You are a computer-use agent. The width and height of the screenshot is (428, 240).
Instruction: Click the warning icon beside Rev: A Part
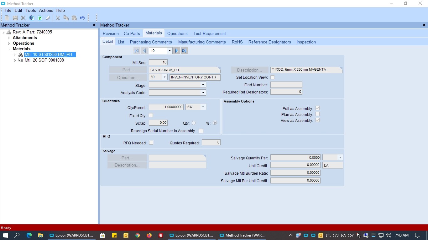tap(9, 32)
